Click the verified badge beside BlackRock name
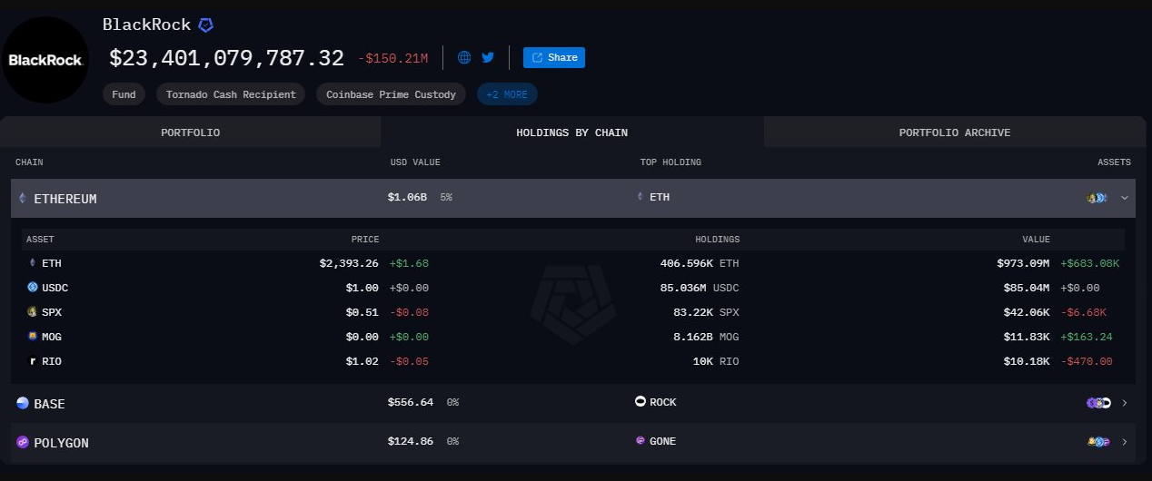Image resolution: width=1152 pixels, height=481 pixels. pyautogui.click(x=206, y=25)
